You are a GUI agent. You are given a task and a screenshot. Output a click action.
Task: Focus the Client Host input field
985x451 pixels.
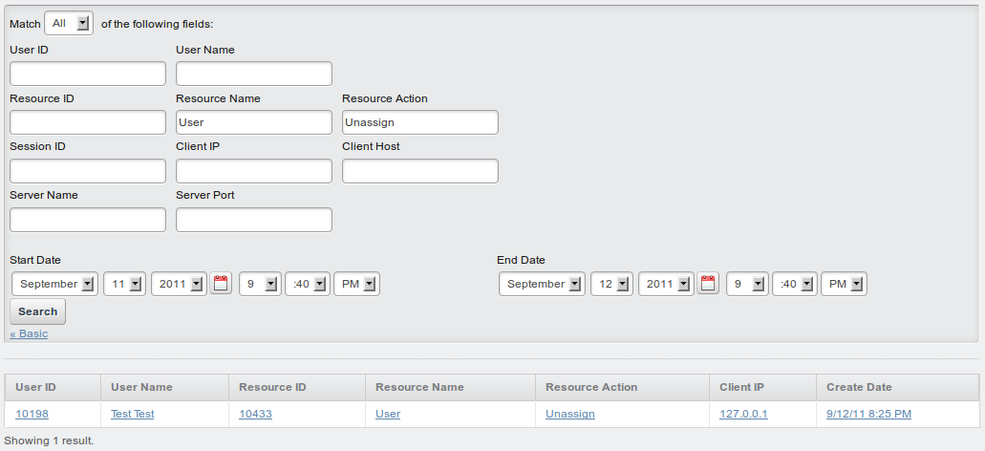click(x=420, y=171)
